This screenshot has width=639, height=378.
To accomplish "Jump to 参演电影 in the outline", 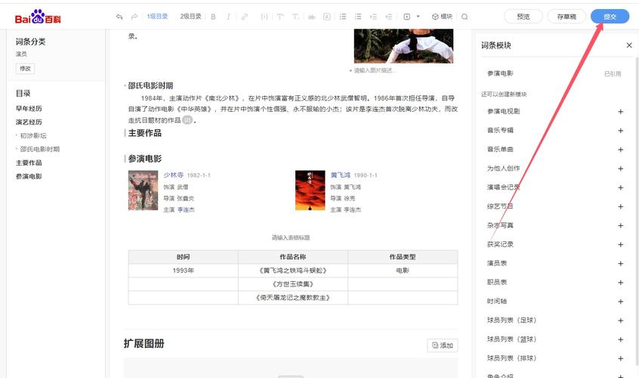I will [x=29, y=176].
